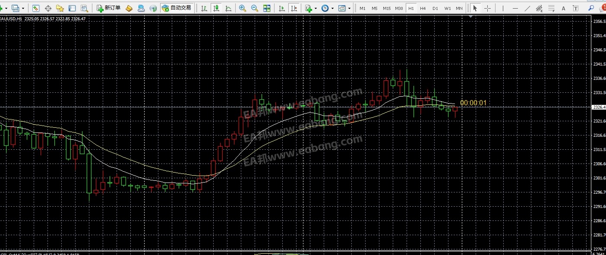Toggle chart auto scroll

coord(282,8)
